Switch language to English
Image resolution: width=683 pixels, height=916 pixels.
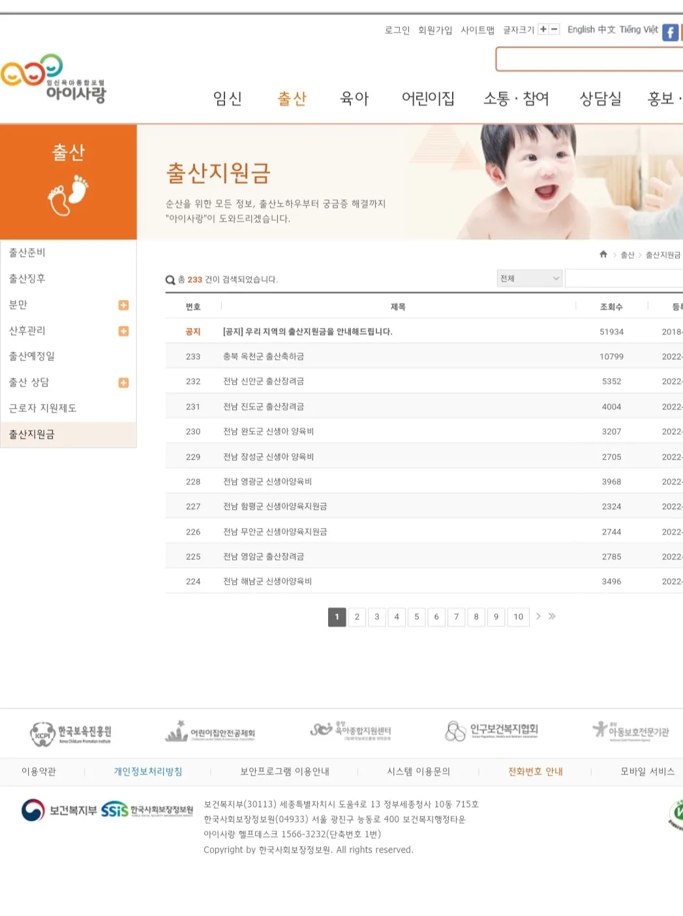581,29
